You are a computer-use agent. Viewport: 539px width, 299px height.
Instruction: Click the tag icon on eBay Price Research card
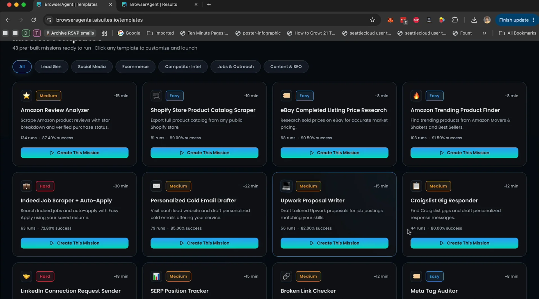[x=286, y=96]
